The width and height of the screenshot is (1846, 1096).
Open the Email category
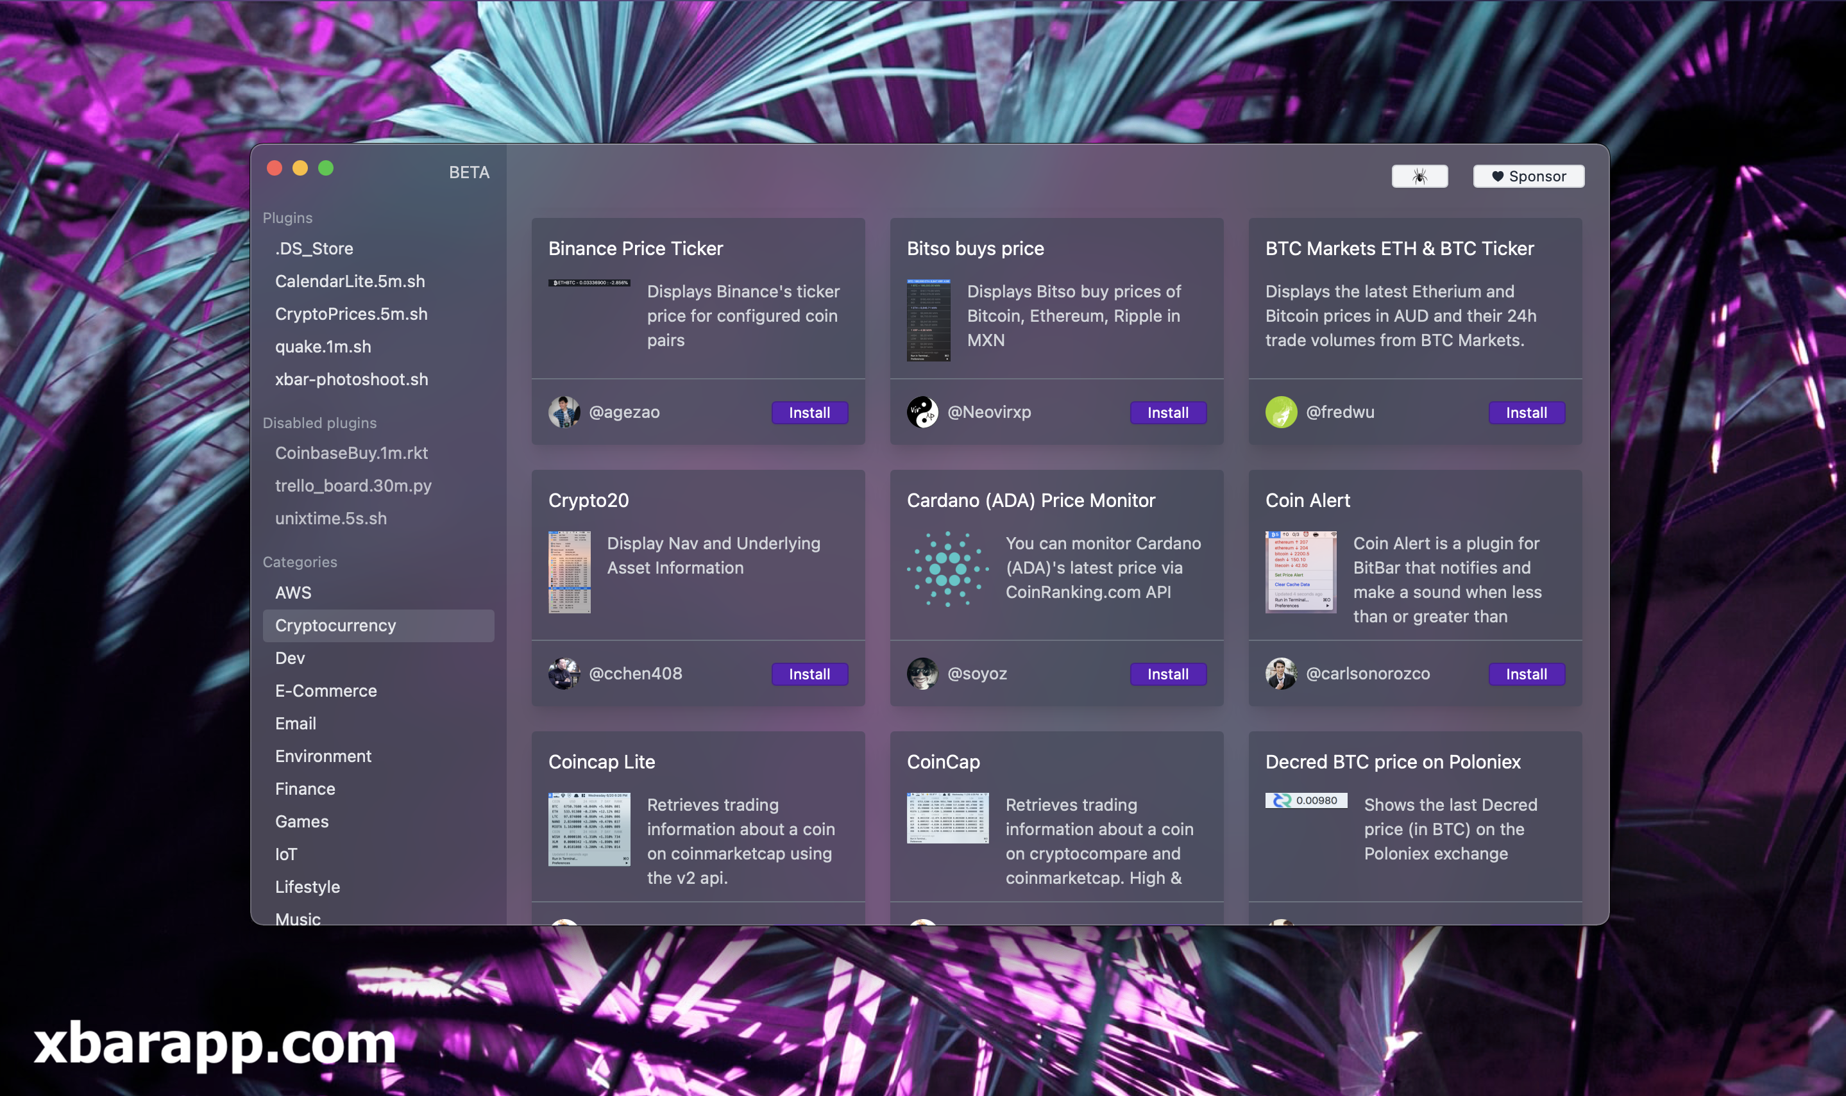pos(378,724)
